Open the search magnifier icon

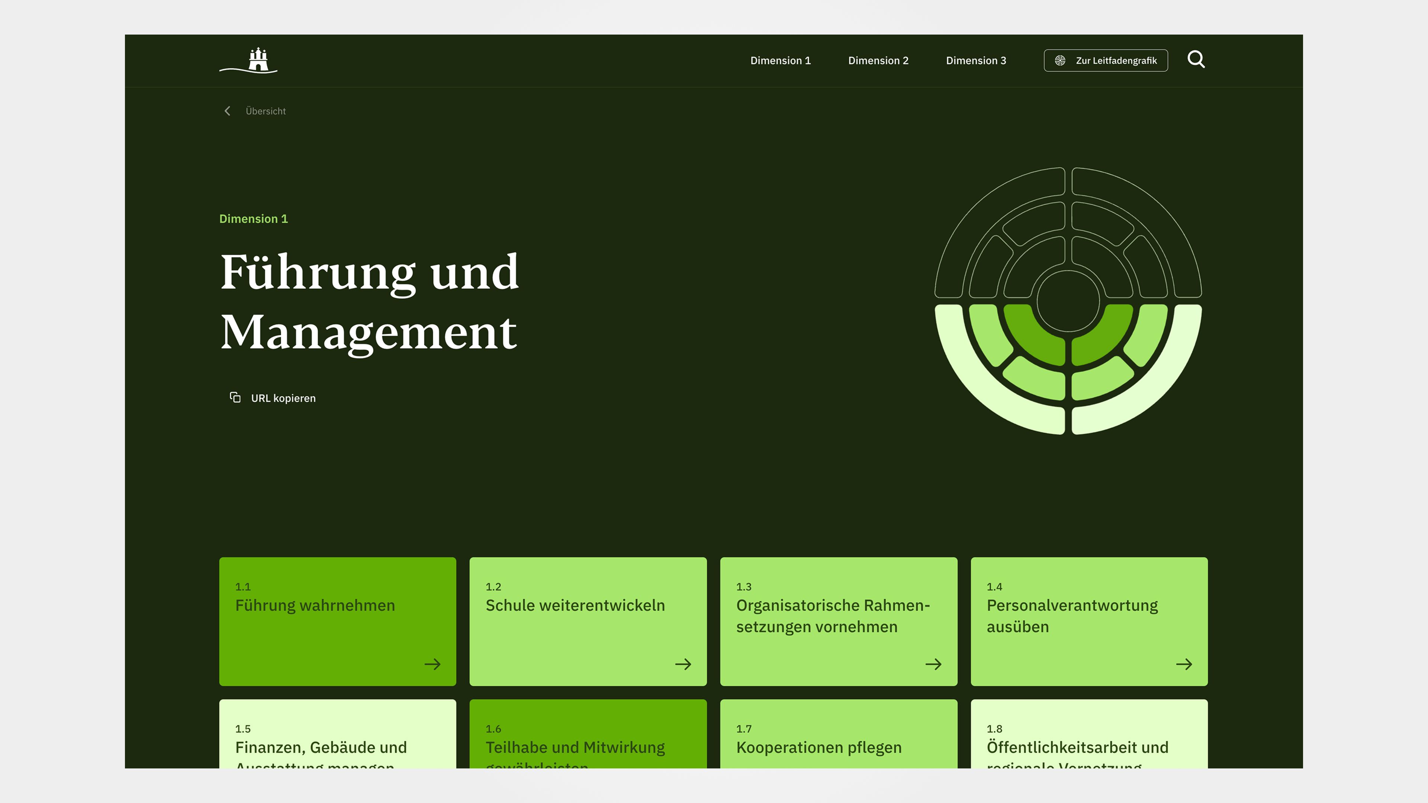[1196, 59]
